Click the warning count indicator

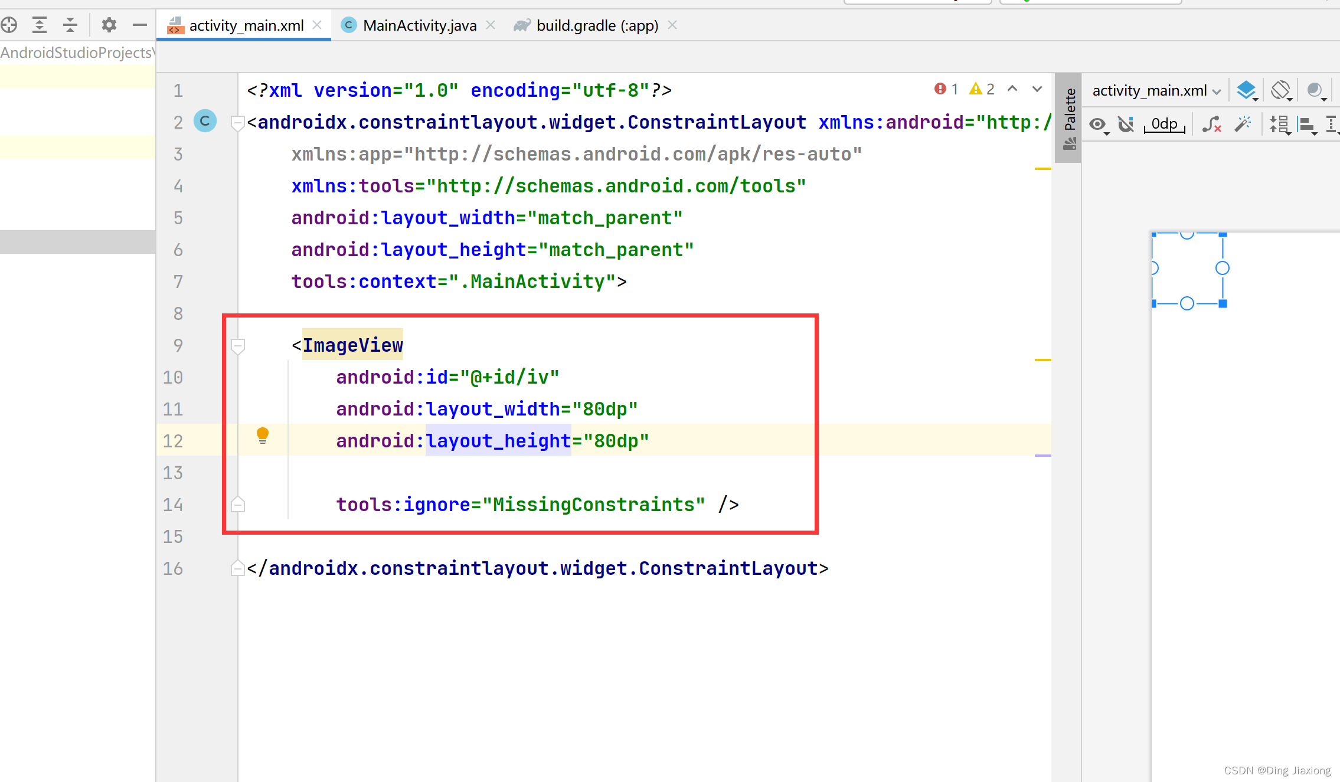tap(982, 89)
